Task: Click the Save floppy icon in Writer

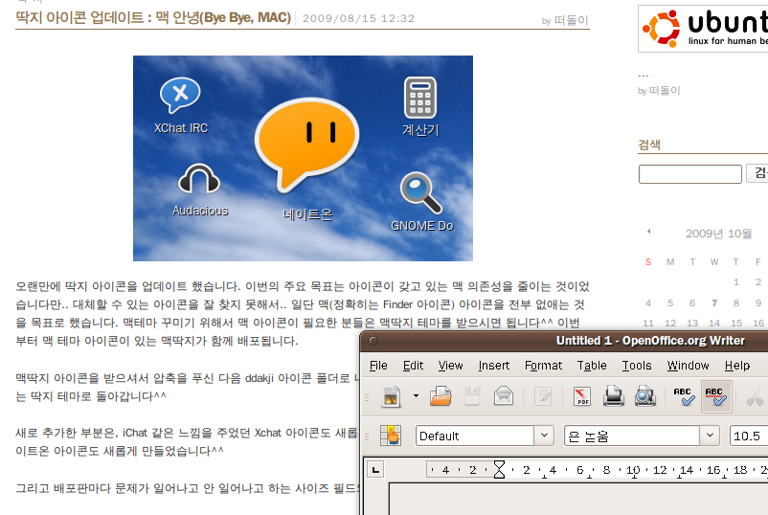Action: tap(472, 396)
